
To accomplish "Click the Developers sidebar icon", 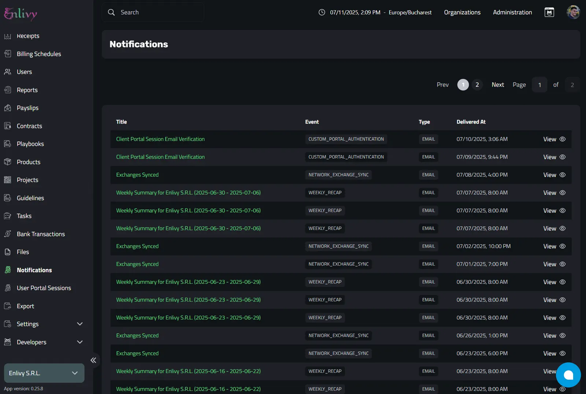I will point(8,342).
